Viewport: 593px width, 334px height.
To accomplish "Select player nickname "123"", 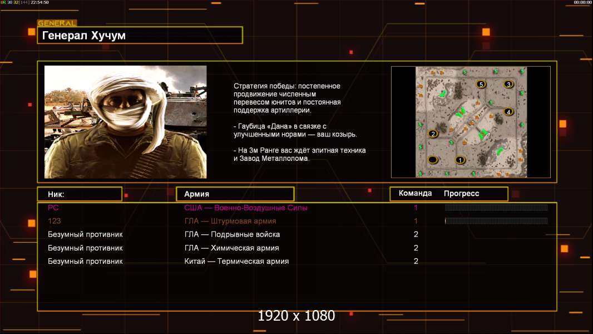I will 54,221.
